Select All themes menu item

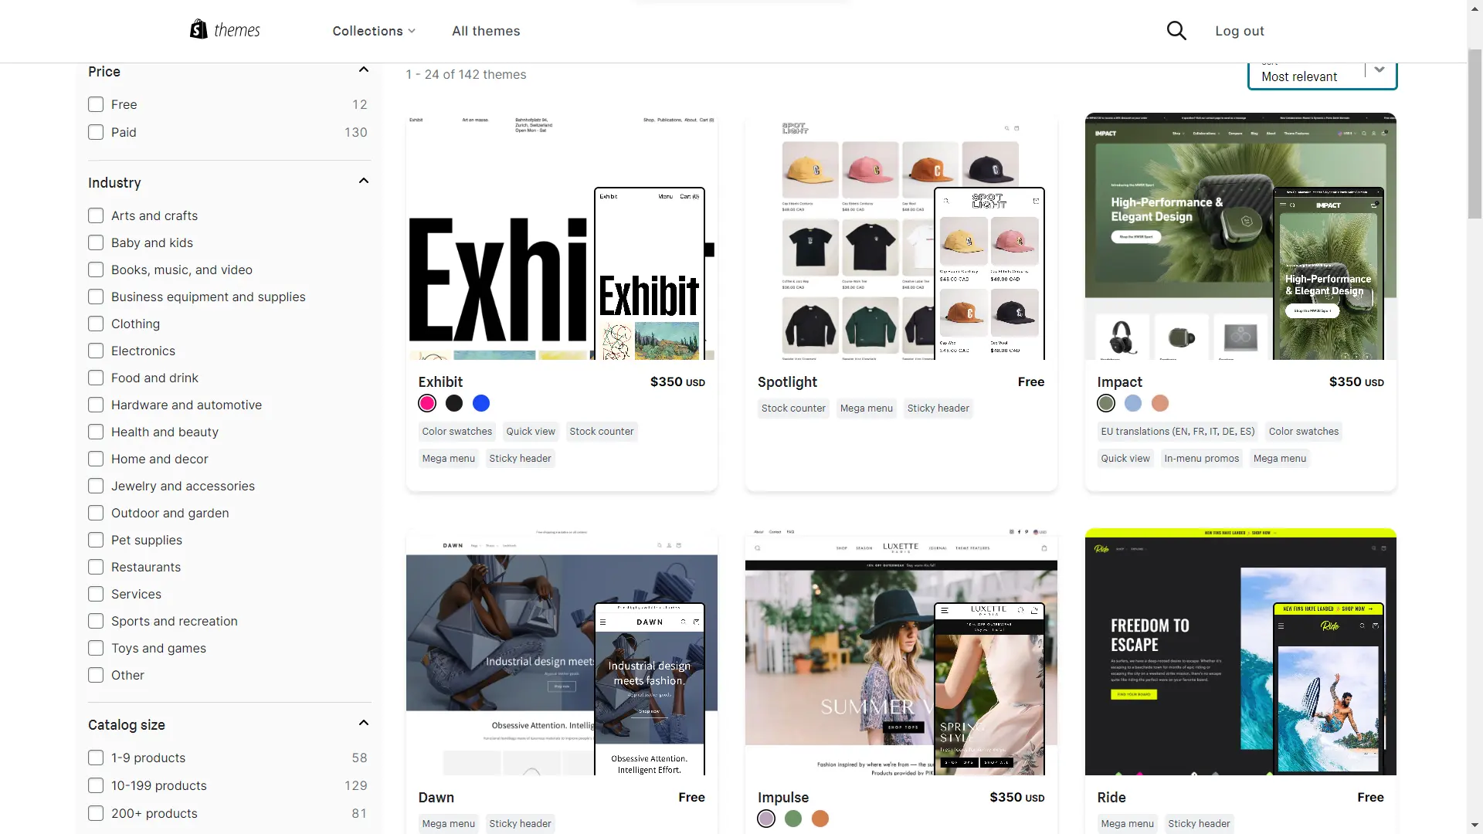click(486, 31)
